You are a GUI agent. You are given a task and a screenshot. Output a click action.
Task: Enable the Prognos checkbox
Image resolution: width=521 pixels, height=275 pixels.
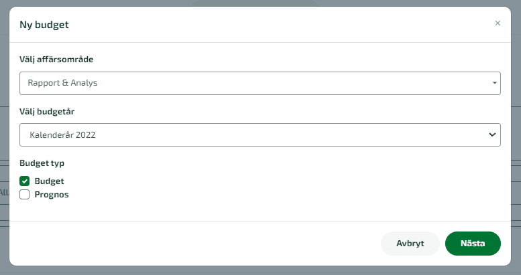[x=24, y=195]
